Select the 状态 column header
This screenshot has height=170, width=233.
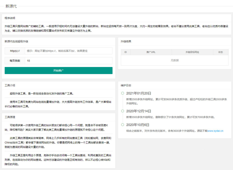click(x=221, y=52)
